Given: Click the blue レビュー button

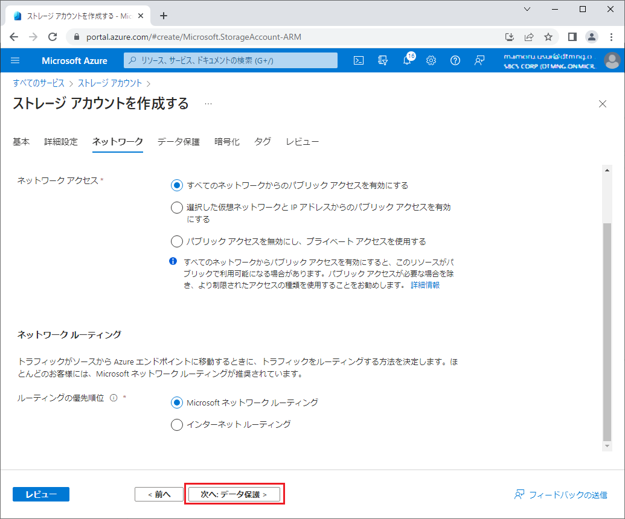Looking at the screenshot, I should tap(41, 494).
